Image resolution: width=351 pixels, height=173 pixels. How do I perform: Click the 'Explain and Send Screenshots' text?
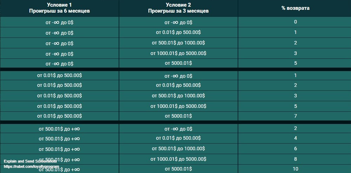coord(30,161)
